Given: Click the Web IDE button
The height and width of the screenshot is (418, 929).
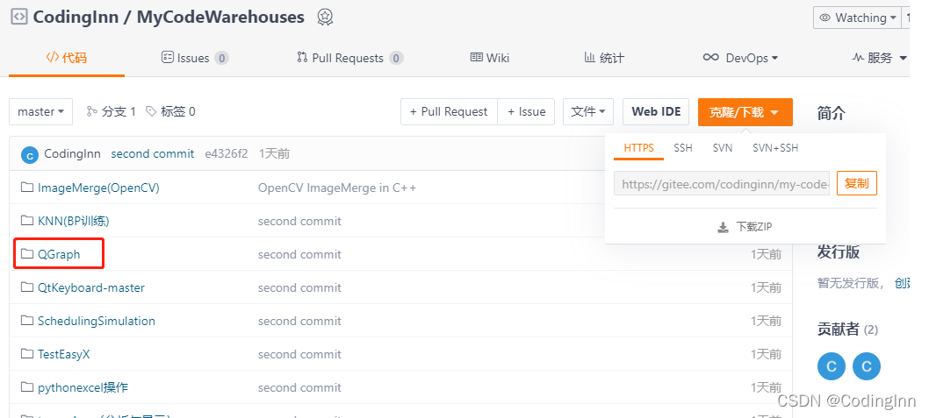Looking at the screenshot, I should tap(656, 111).
